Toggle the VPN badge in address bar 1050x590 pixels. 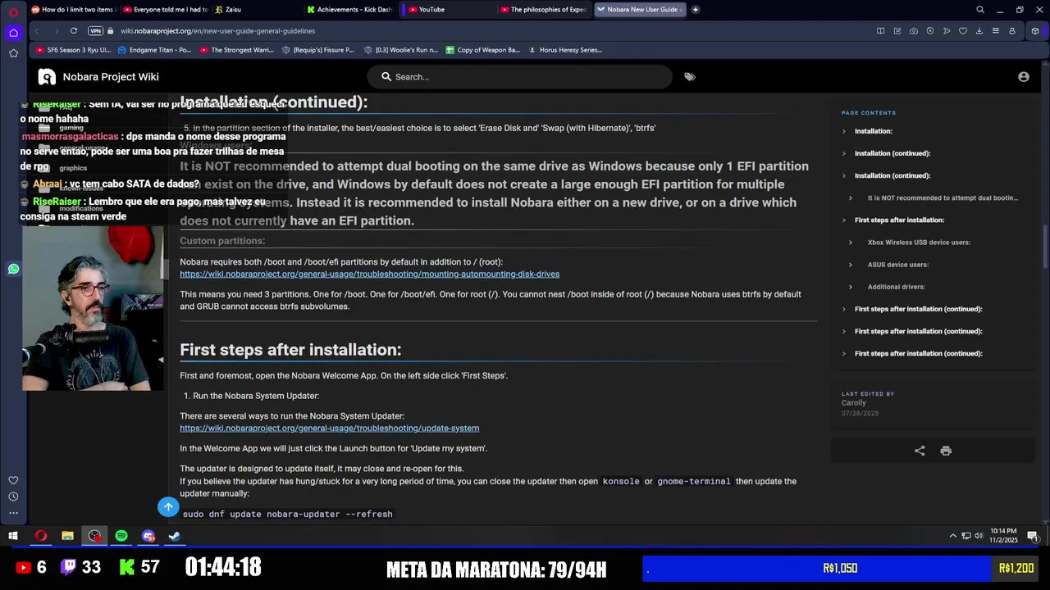95,31
